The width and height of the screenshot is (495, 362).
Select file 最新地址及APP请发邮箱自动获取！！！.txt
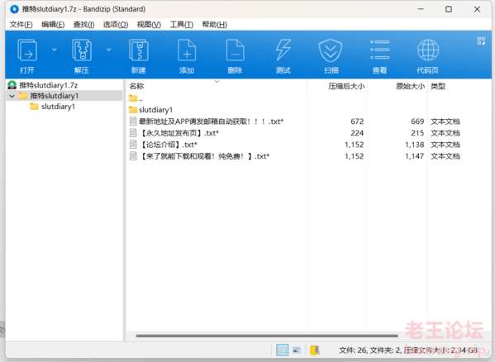tap(211, 121)
